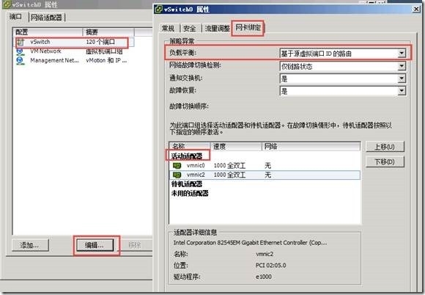The height and width of the screenshot is (295, 425).
Task: Switch to the 安全 tab
Action: [190, 28]
